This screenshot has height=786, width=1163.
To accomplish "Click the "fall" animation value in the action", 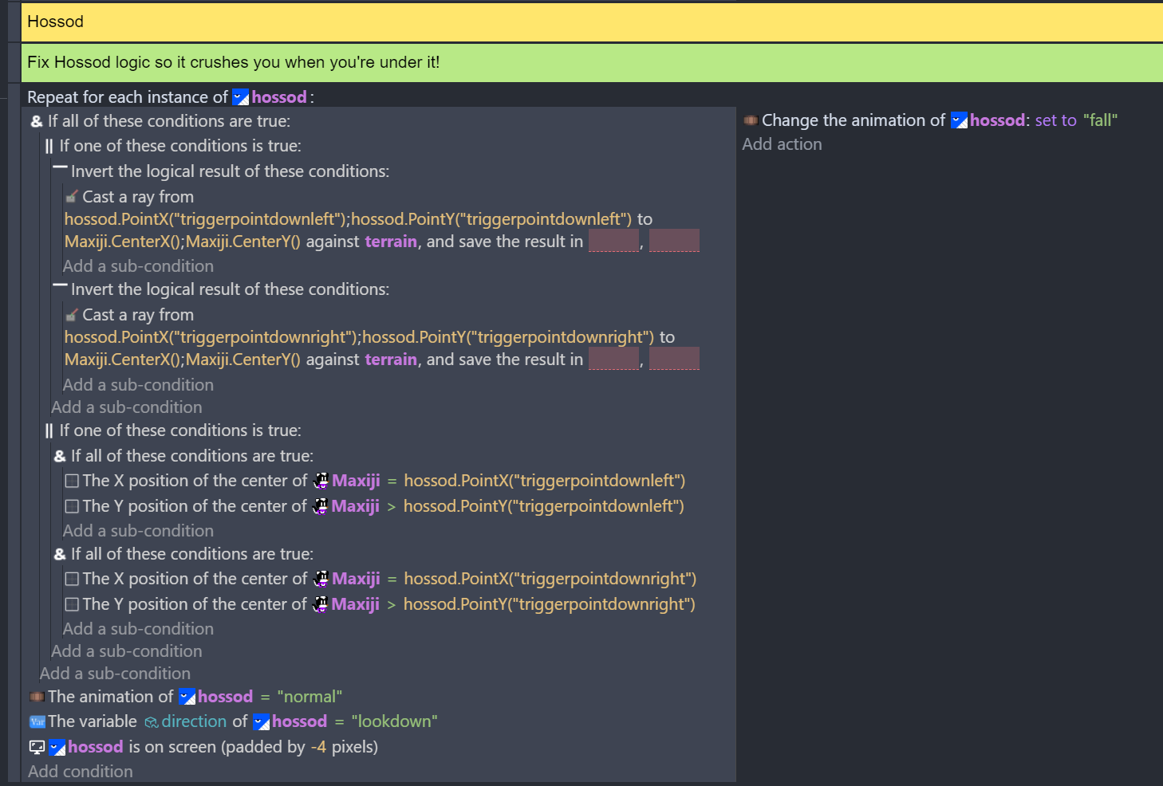I will (1100, 120).
